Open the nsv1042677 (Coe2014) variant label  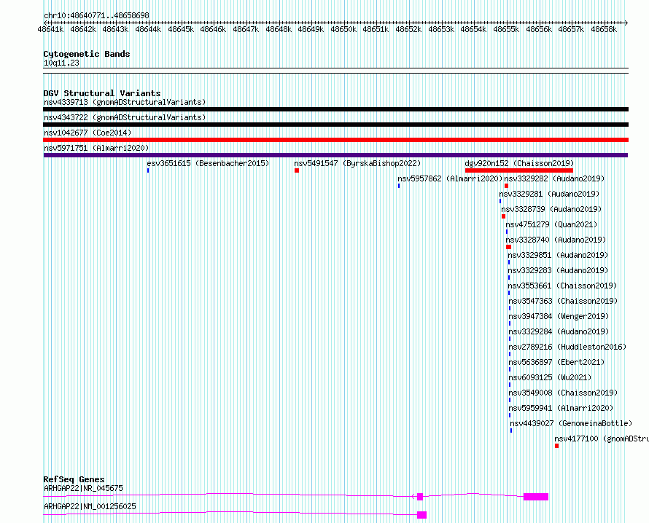point(88,133)
